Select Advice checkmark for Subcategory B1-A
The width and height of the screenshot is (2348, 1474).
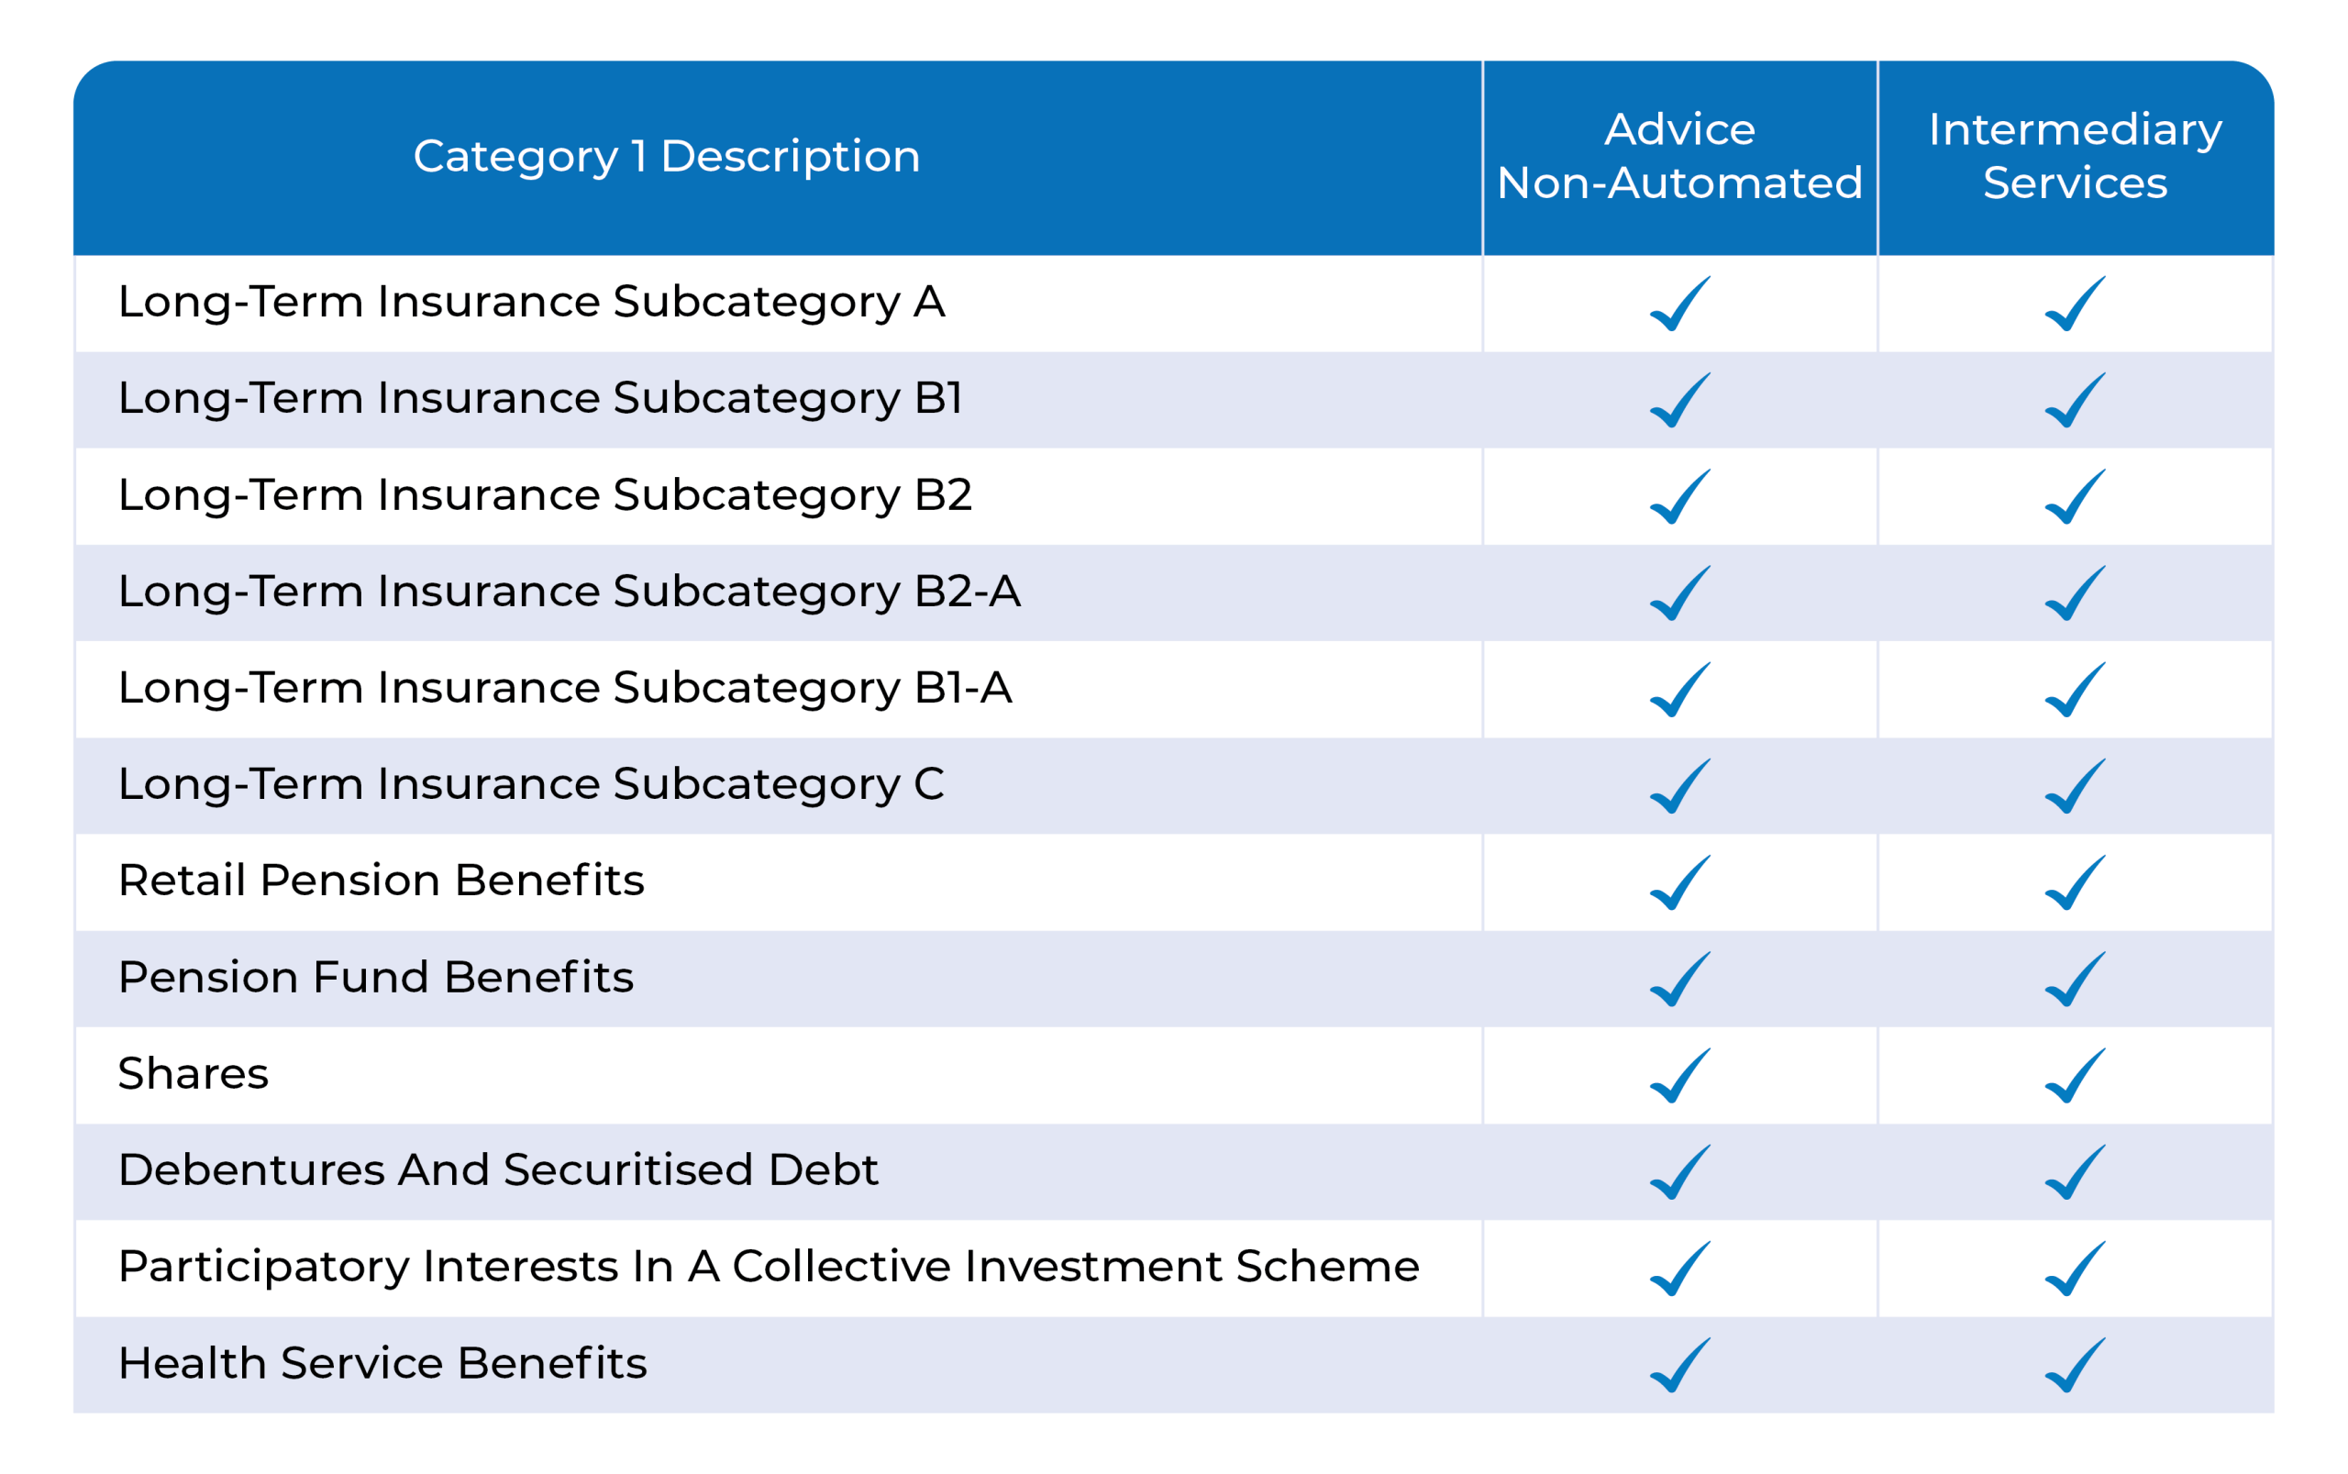point(1679,689)
